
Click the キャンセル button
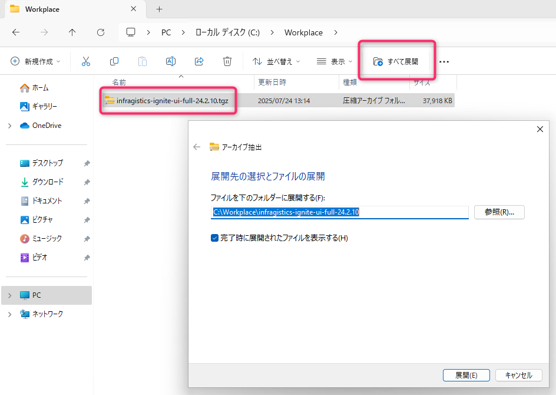pos(519,375)
